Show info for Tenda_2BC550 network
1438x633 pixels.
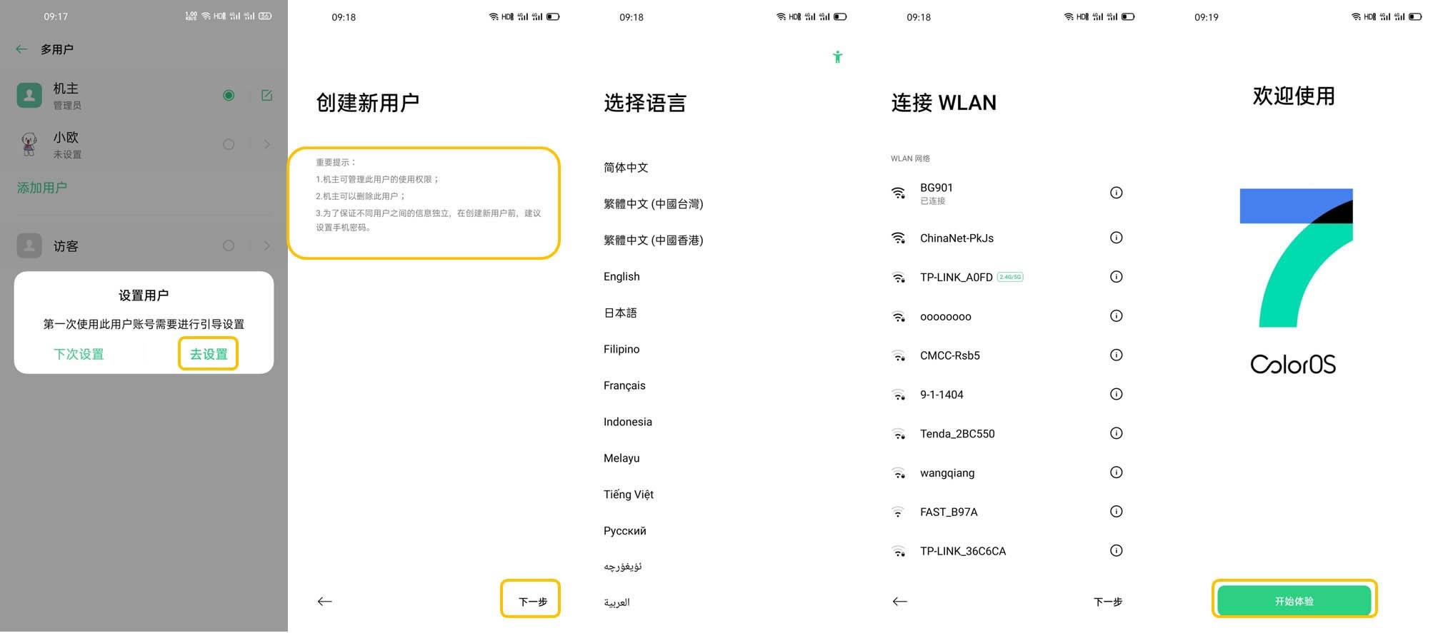(x=1116, y=433)
